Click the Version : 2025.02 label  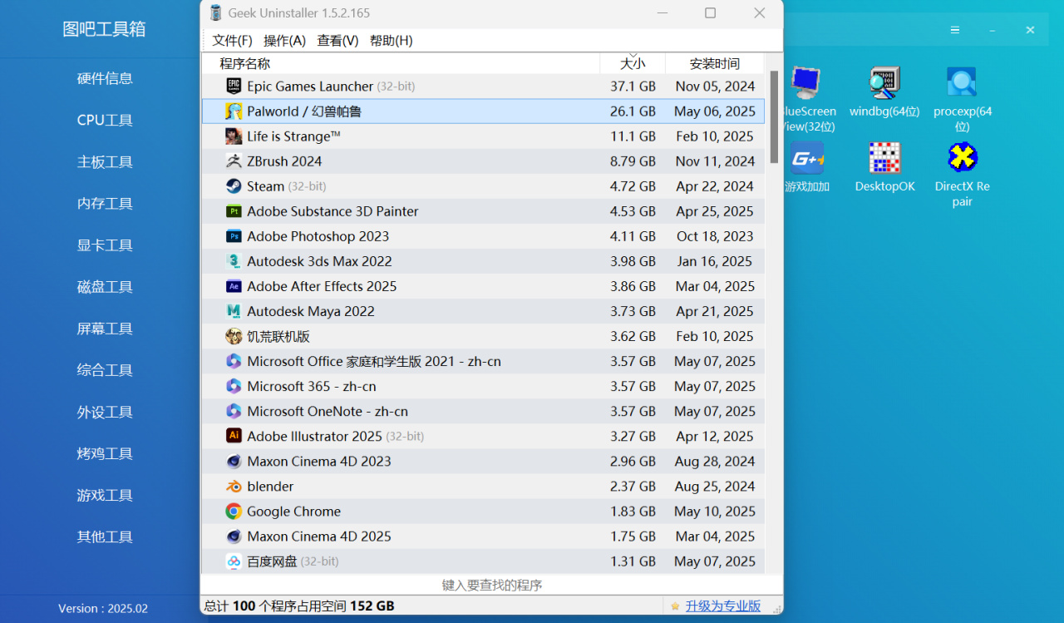[103, 609]
